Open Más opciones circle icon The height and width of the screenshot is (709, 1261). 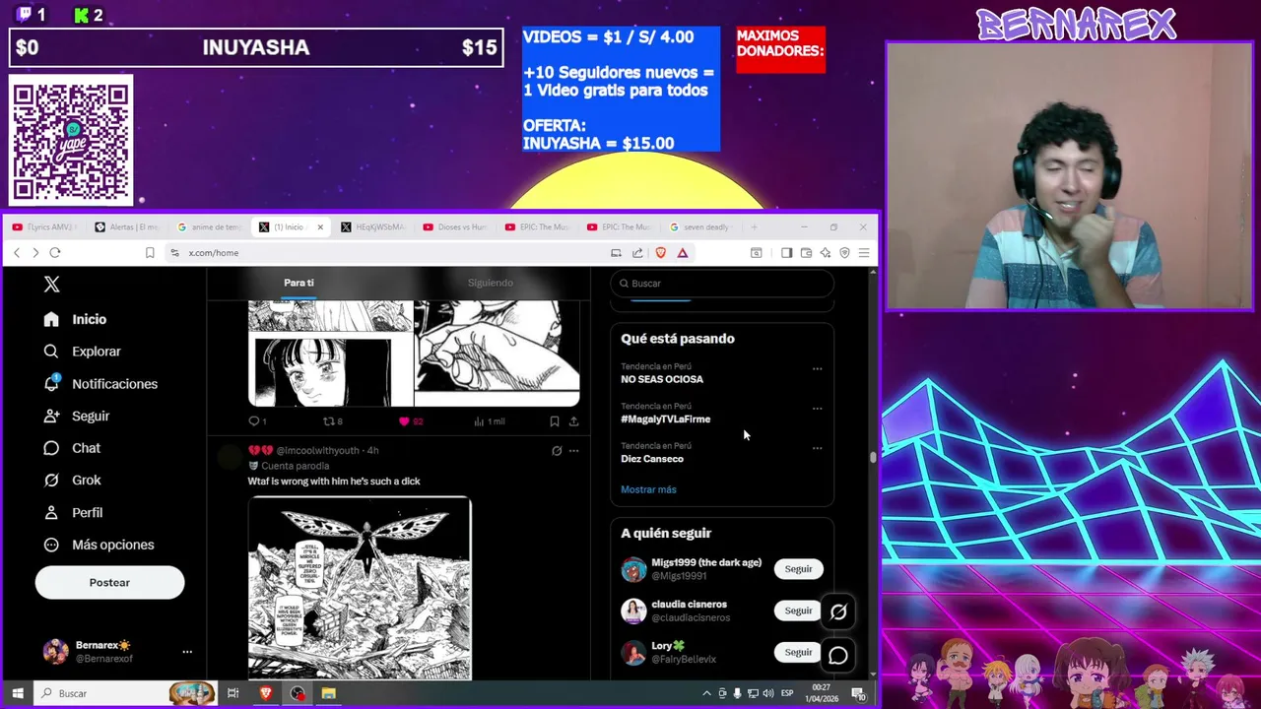[51, 545]
